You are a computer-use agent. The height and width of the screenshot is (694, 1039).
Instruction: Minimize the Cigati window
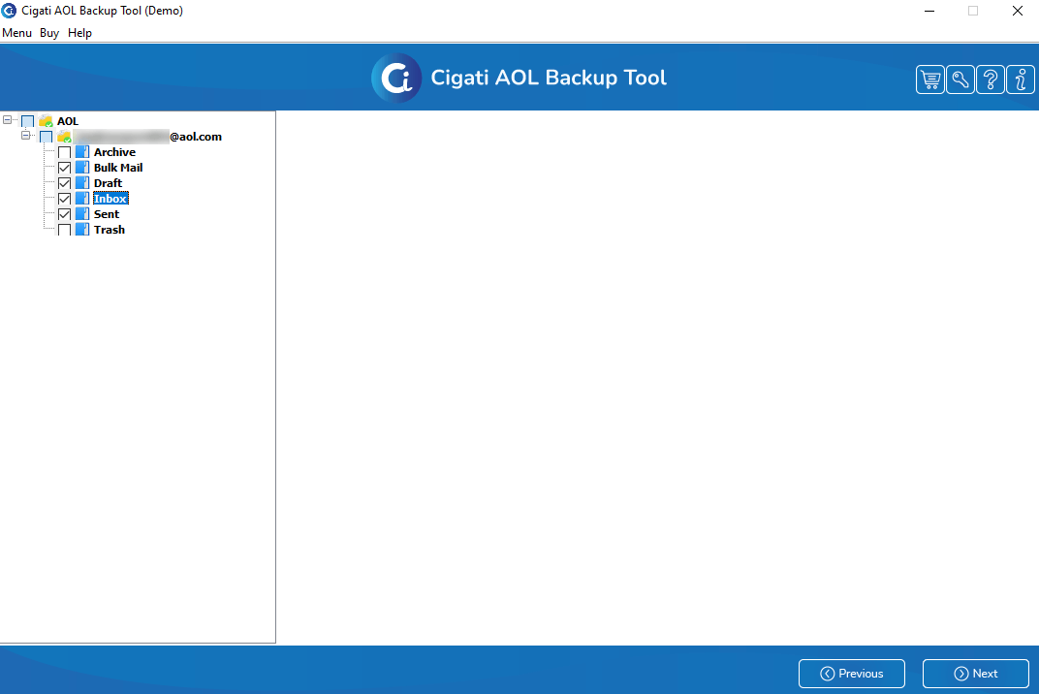pyautogui.click(x=929, y=11)
